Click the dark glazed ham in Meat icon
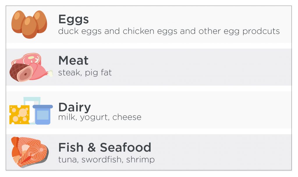 pos(21,72)
